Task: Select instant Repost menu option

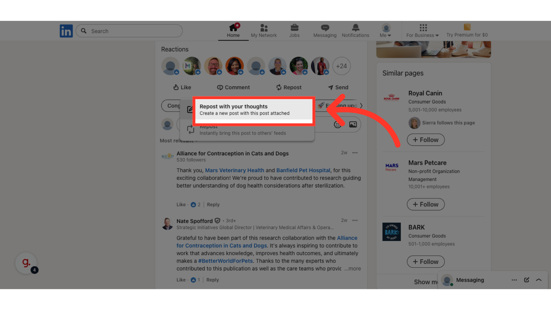Action: point(242,132)
